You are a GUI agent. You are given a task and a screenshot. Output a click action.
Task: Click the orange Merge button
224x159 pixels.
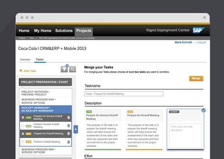(x=196, y=79)
